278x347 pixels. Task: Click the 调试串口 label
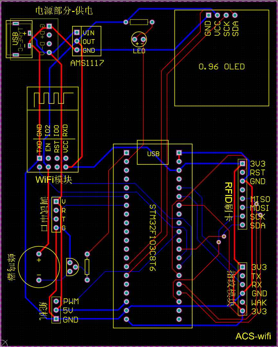click(x=44, y=214)
